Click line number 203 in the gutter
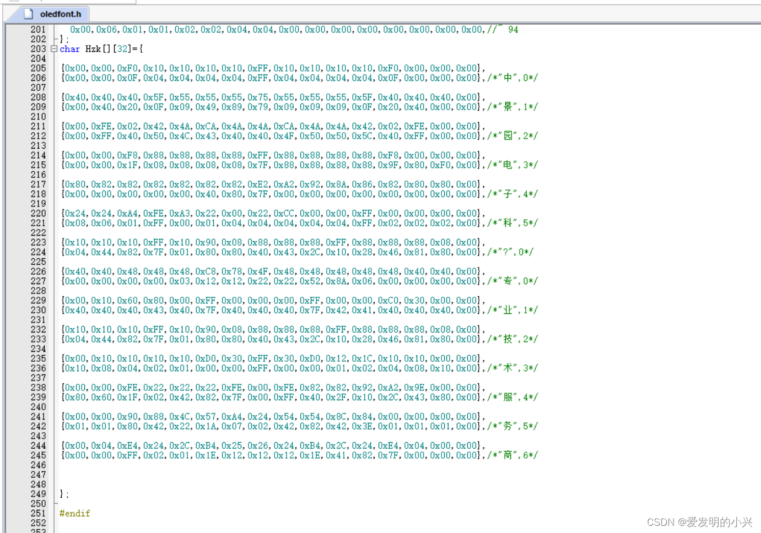The width and height of the screenshot is (761, 533). pos(39,49)
